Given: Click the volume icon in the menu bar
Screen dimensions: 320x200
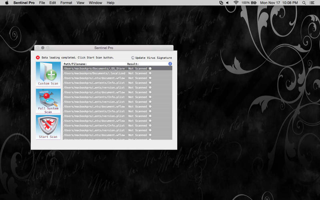Looking at the screenshot, I should pyautogui.click(x=227, y=3).
